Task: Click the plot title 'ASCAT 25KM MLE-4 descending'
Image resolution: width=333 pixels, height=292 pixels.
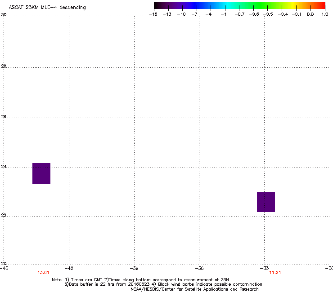Action: pyautogui.click(x=47, y=8)
